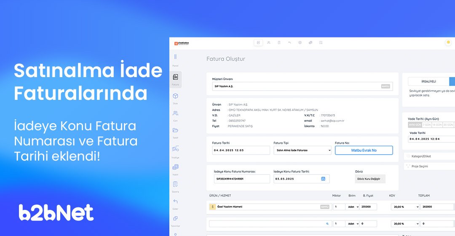Click the people icon in top toolbar
The width and height of the screenshot is (455, 236).
(269, 43)
